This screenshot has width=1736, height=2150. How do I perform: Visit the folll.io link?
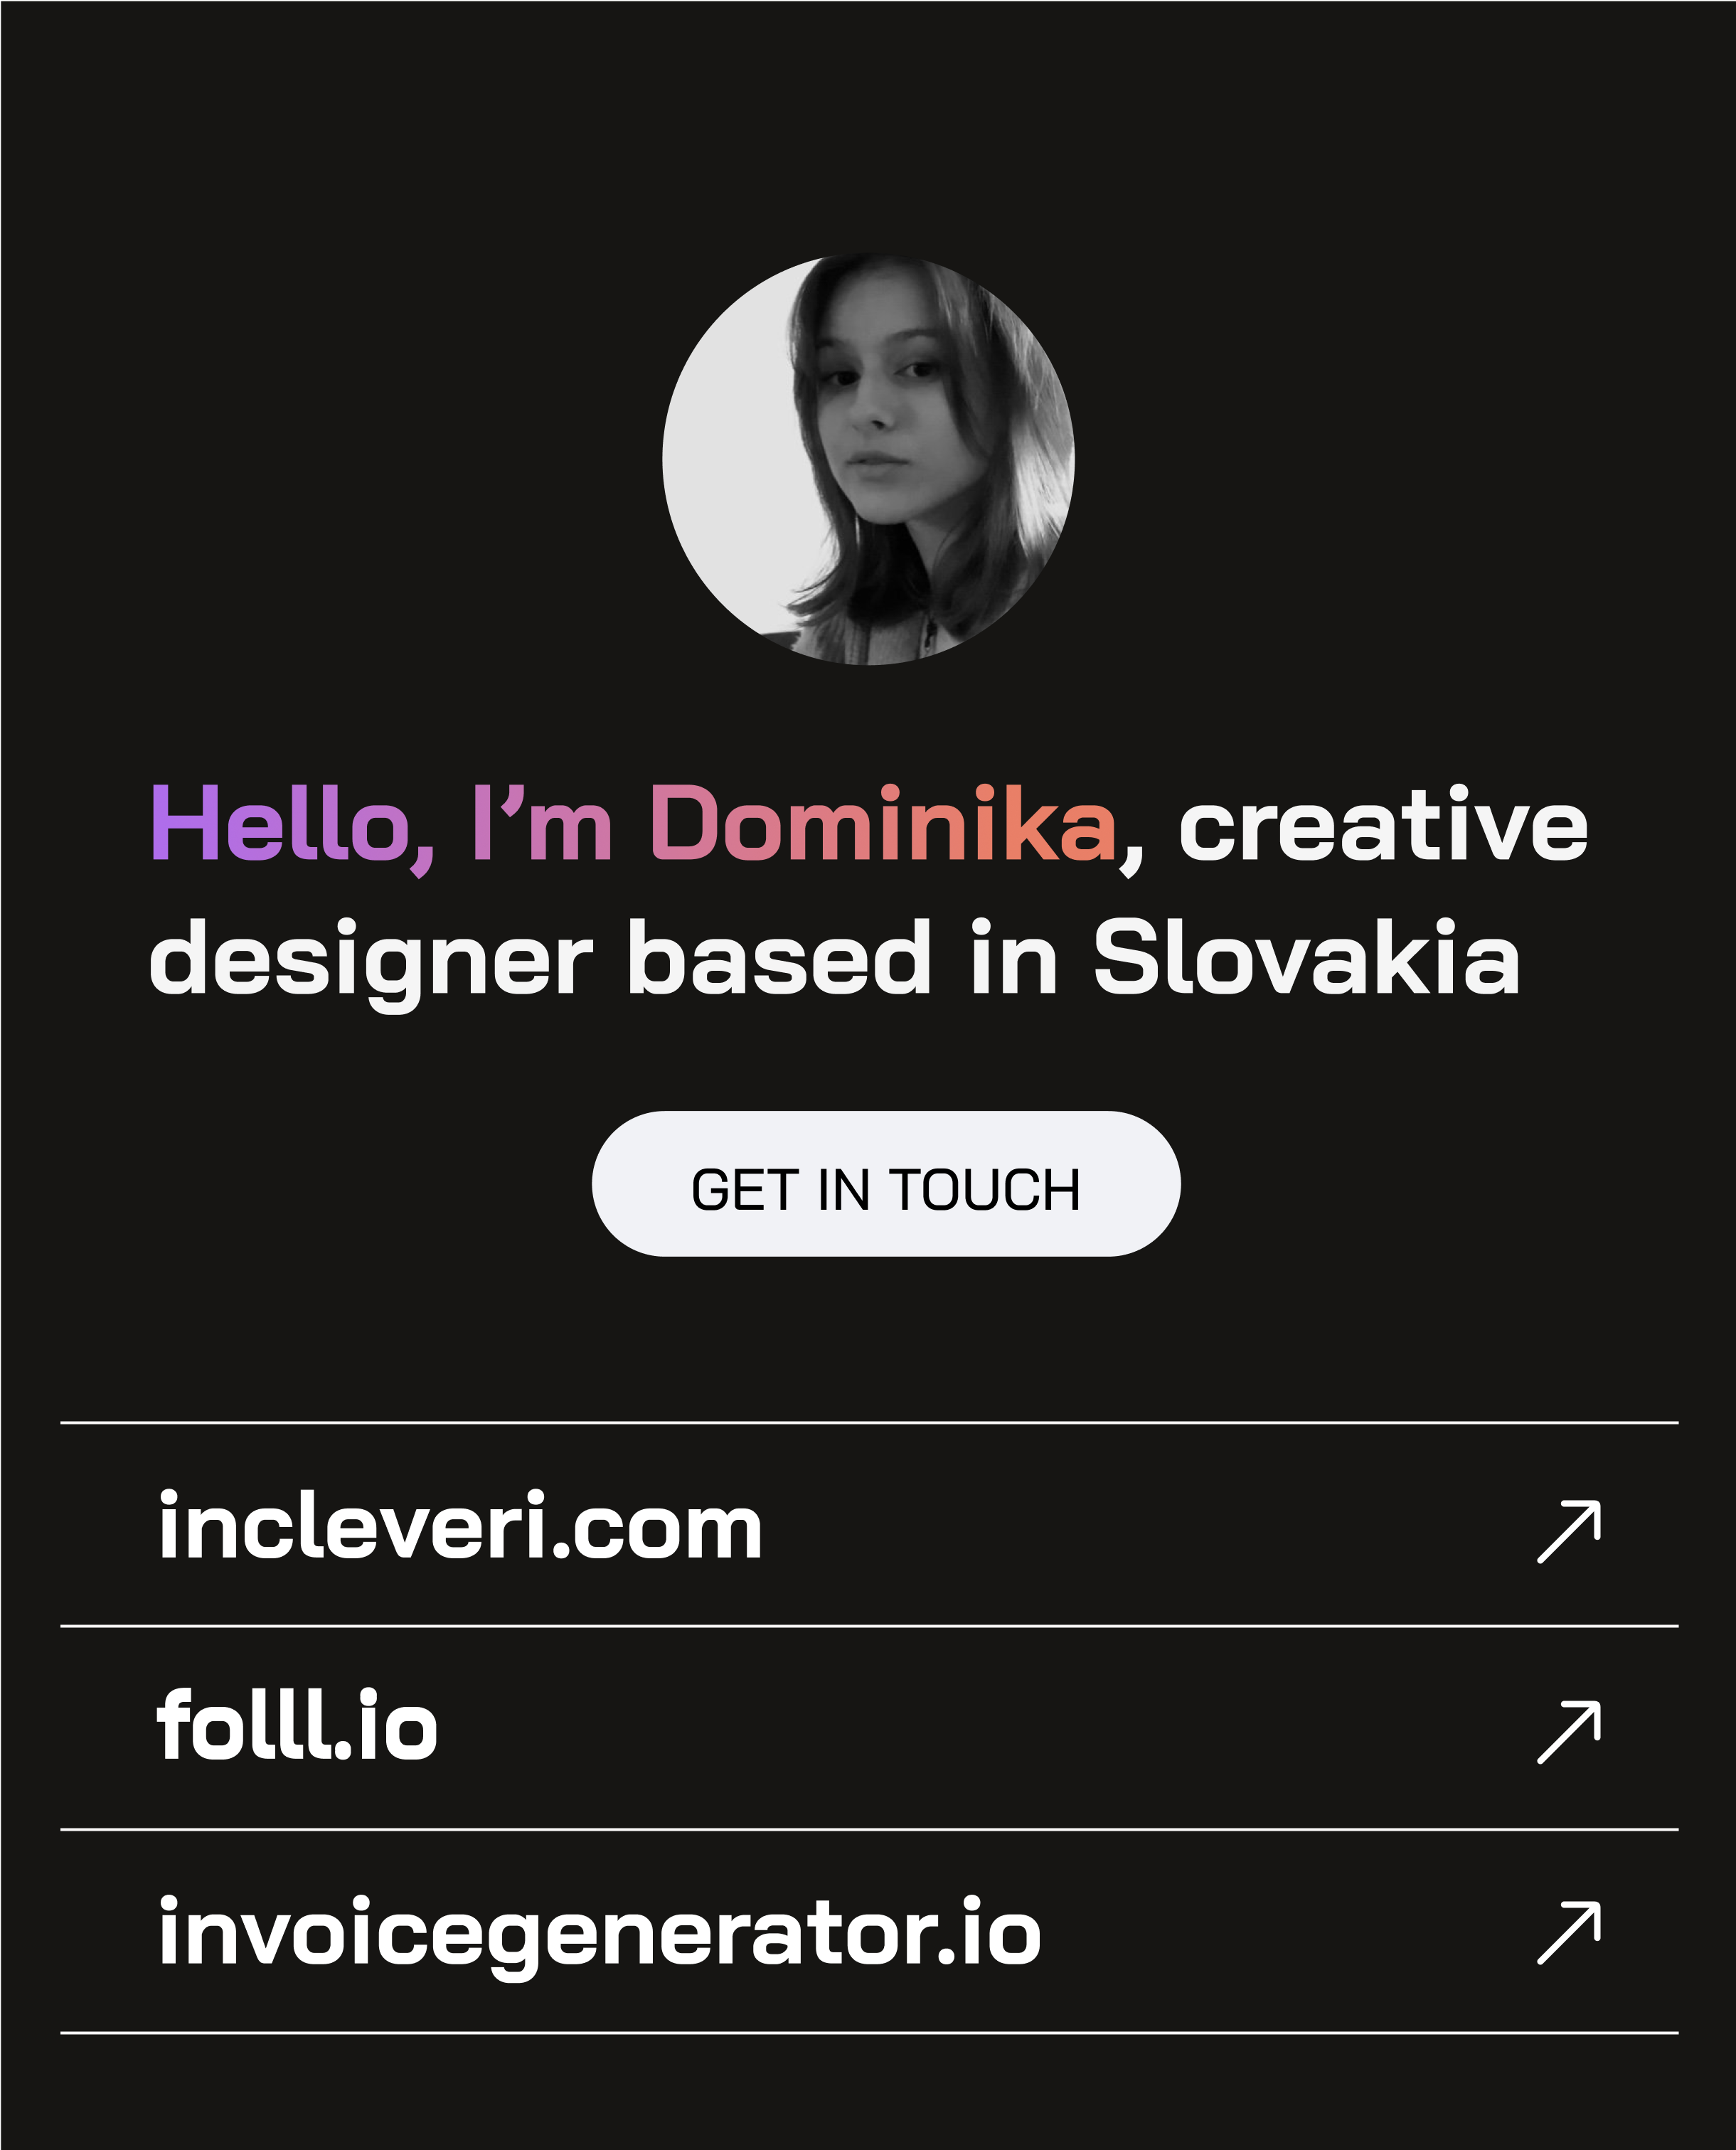[297, 1727]
